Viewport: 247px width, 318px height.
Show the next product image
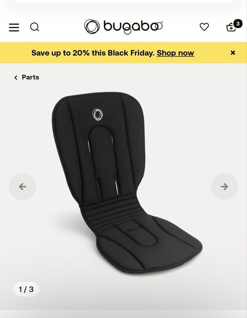click(x=225, y=187)
